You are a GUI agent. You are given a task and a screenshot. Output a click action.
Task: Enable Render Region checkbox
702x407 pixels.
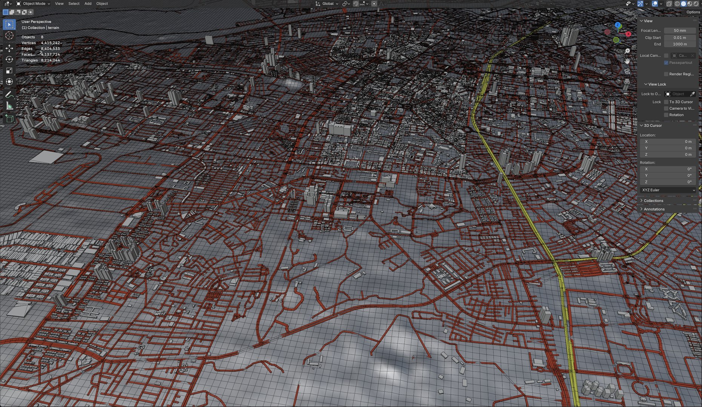pos(666,74)
